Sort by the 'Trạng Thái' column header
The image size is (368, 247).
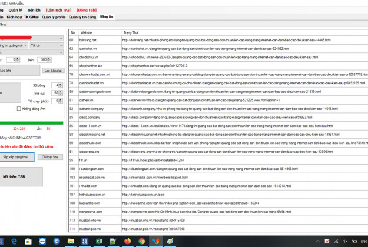point(244,32)
